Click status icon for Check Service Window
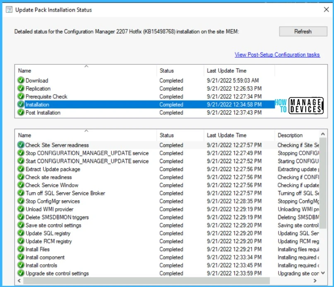Screen dimensions: 334x287 click(21, 185)
